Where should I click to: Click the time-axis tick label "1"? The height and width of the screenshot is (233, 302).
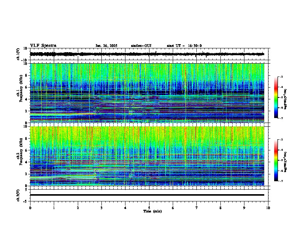coord(54,208)
